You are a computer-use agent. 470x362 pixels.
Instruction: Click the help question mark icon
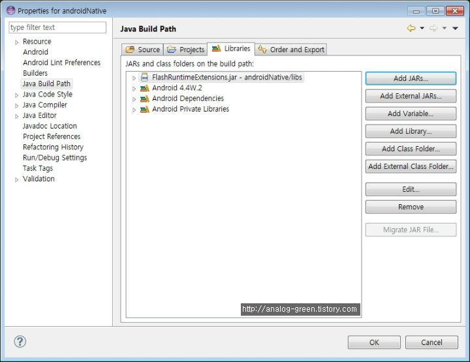pyautogui.click(x=20, y=342)
